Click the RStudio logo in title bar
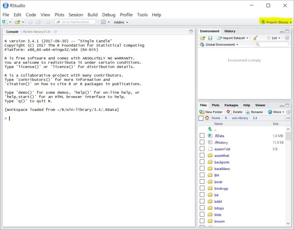This screenshot has width=294, height=230. click(6, 5)
